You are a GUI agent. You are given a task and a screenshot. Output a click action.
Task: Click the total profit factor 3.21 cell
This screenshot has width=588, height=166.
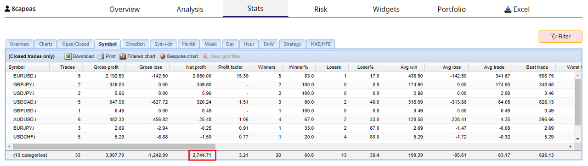coord(243,155)
